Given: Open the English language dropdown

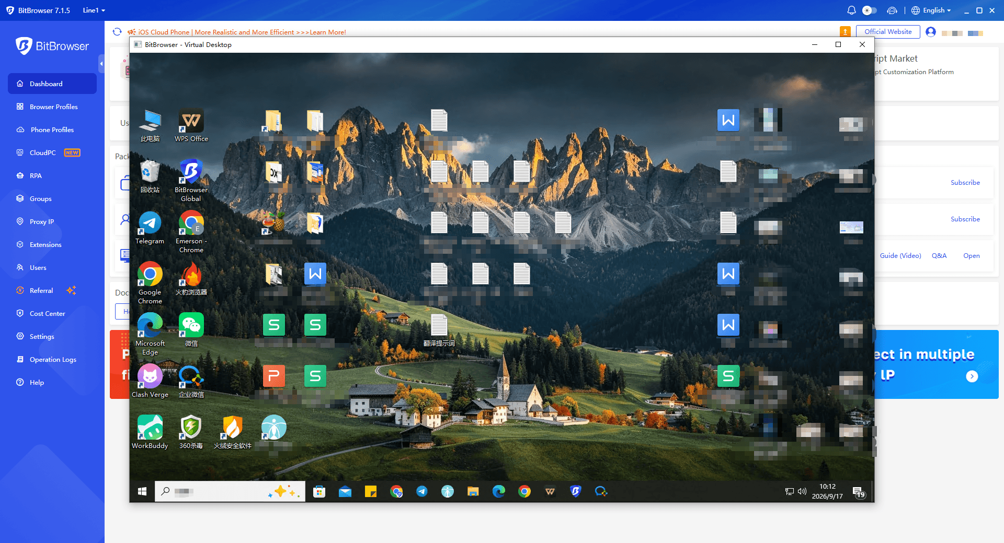Looking at the screenshot, I should 931,10.
